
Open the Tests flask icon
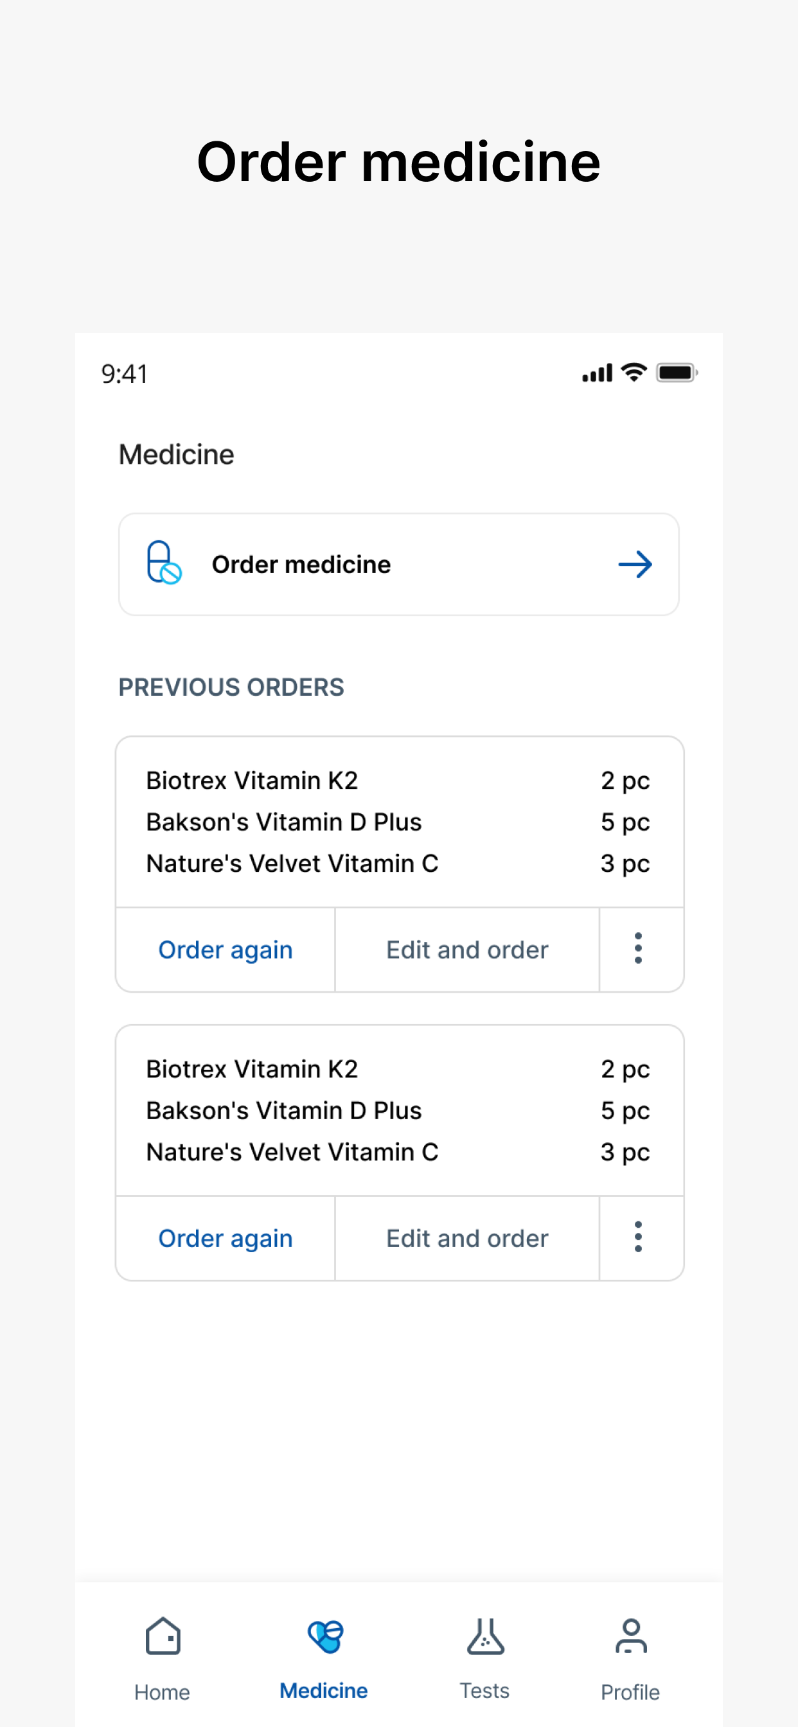pos(486,1636)
